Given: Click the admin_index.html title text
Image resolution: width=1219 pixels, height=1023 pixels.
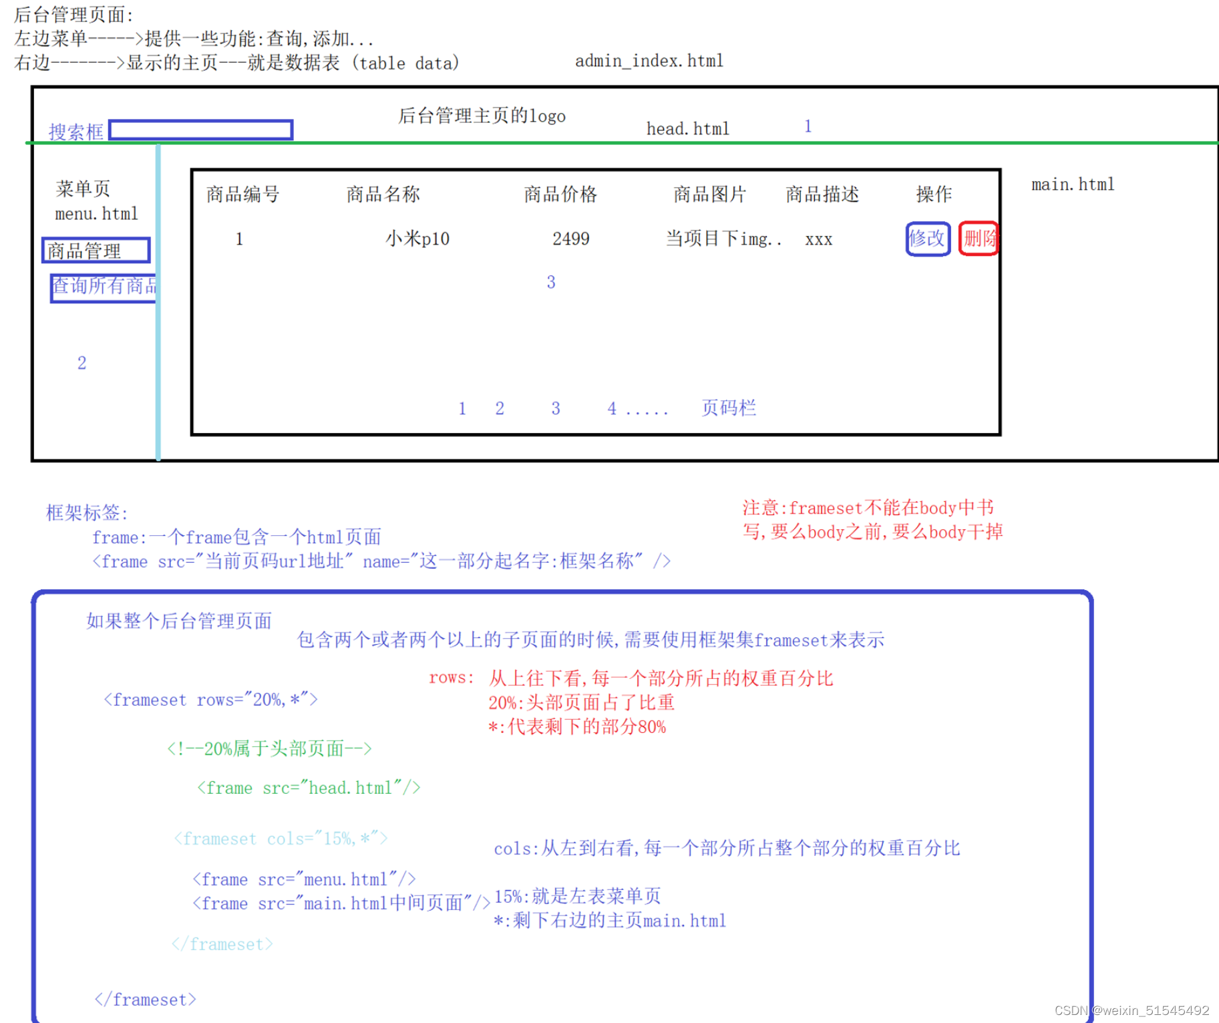Looking at the screenshot, I should [x=649, y=61].
